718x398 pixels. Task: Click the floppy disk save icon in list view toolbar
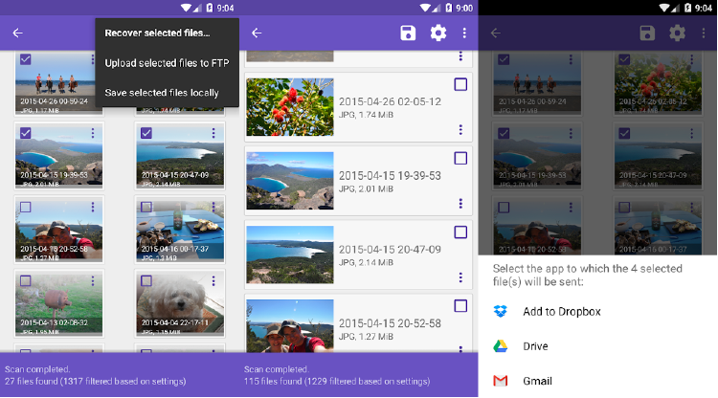click(408, 33)
